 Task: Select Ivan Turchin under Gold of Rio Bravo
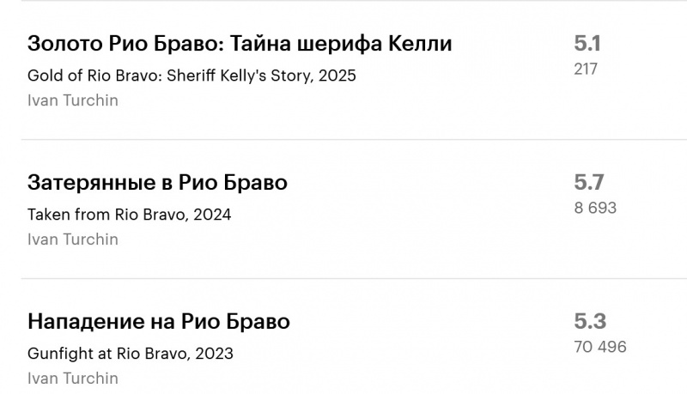tap(73, 100)
